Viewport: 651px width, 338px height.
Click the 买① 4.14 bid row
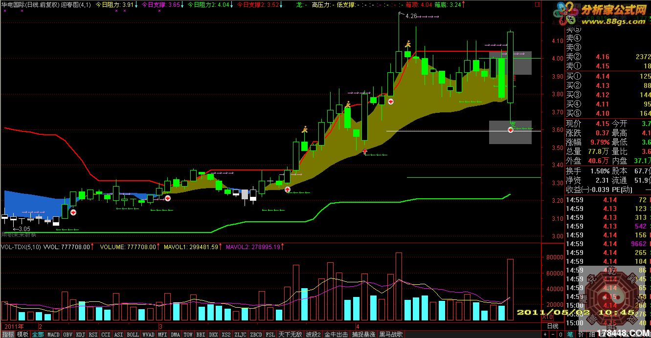608,76
